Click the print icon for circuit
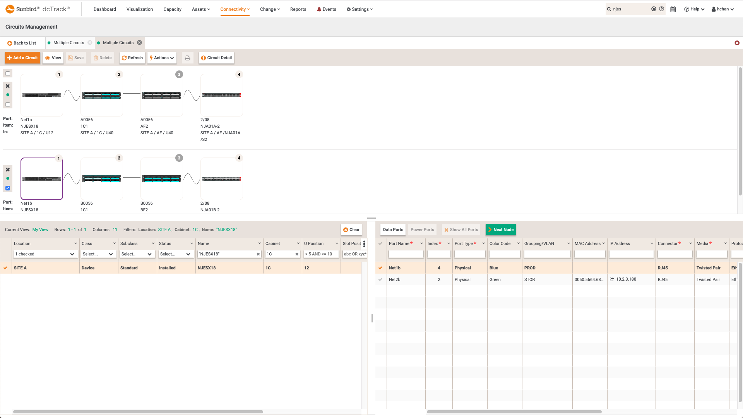 (187, 58)
